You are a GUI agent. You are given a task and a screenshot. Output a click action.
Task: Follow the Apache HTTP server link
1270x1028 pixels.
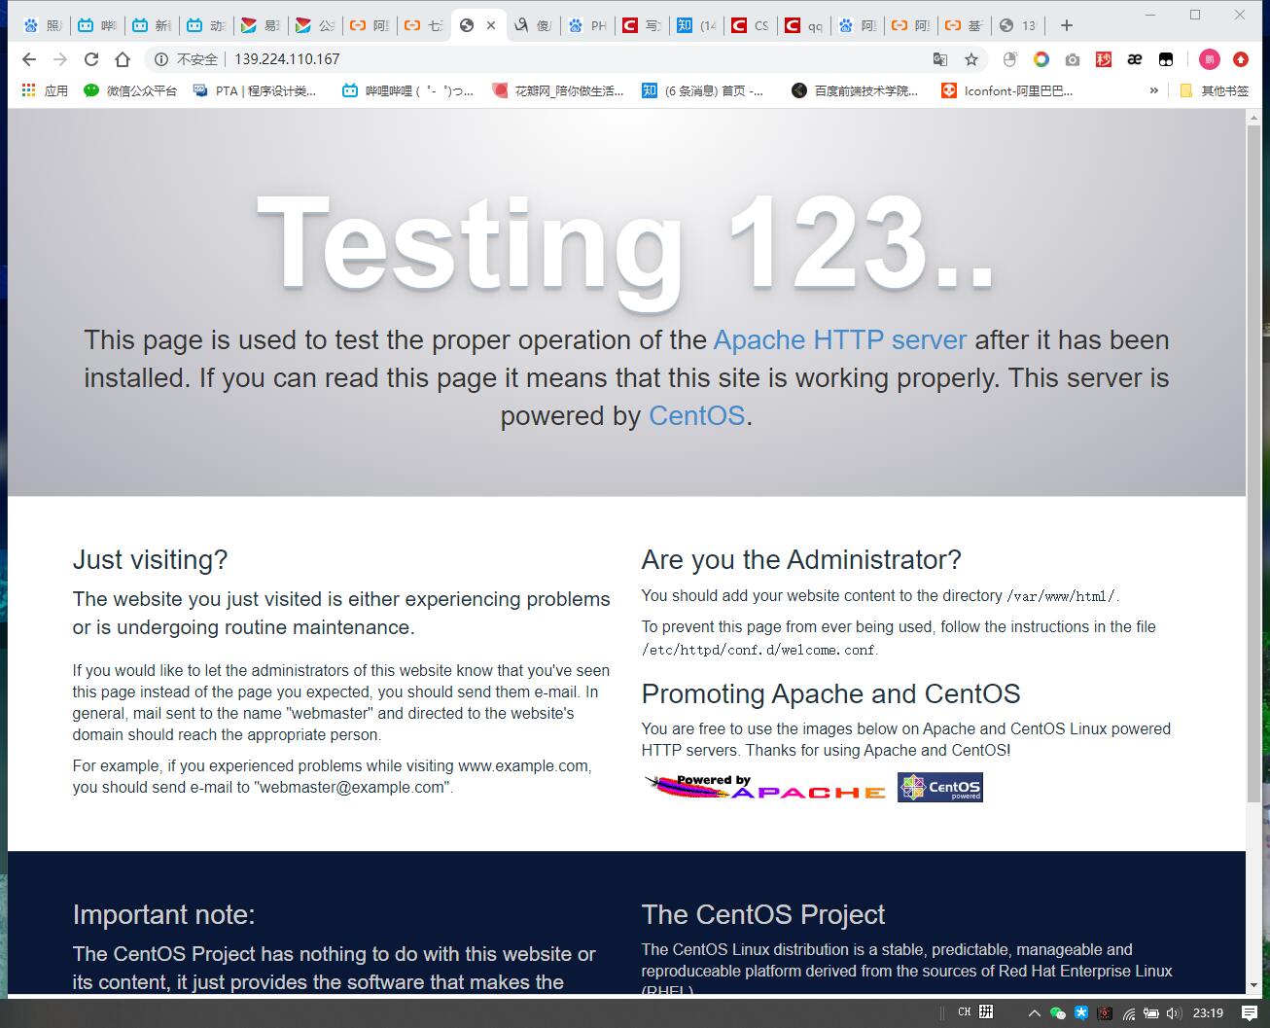click(840, 340)
